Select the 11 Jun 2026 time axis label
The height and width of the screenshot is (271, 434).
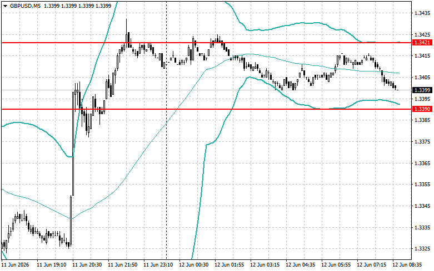click(x=15, y=265)
